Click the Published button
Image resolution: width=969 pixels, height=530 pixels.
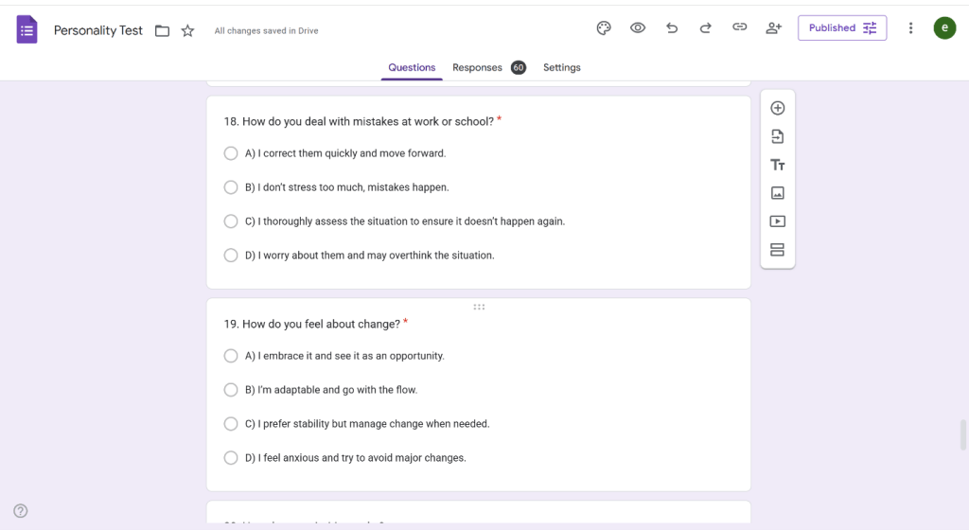point(842,28)
